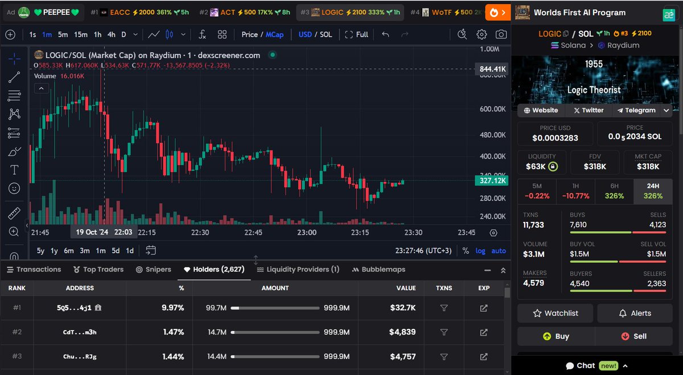
Task: Open the axis settings target icon
Action: (493, 233)
